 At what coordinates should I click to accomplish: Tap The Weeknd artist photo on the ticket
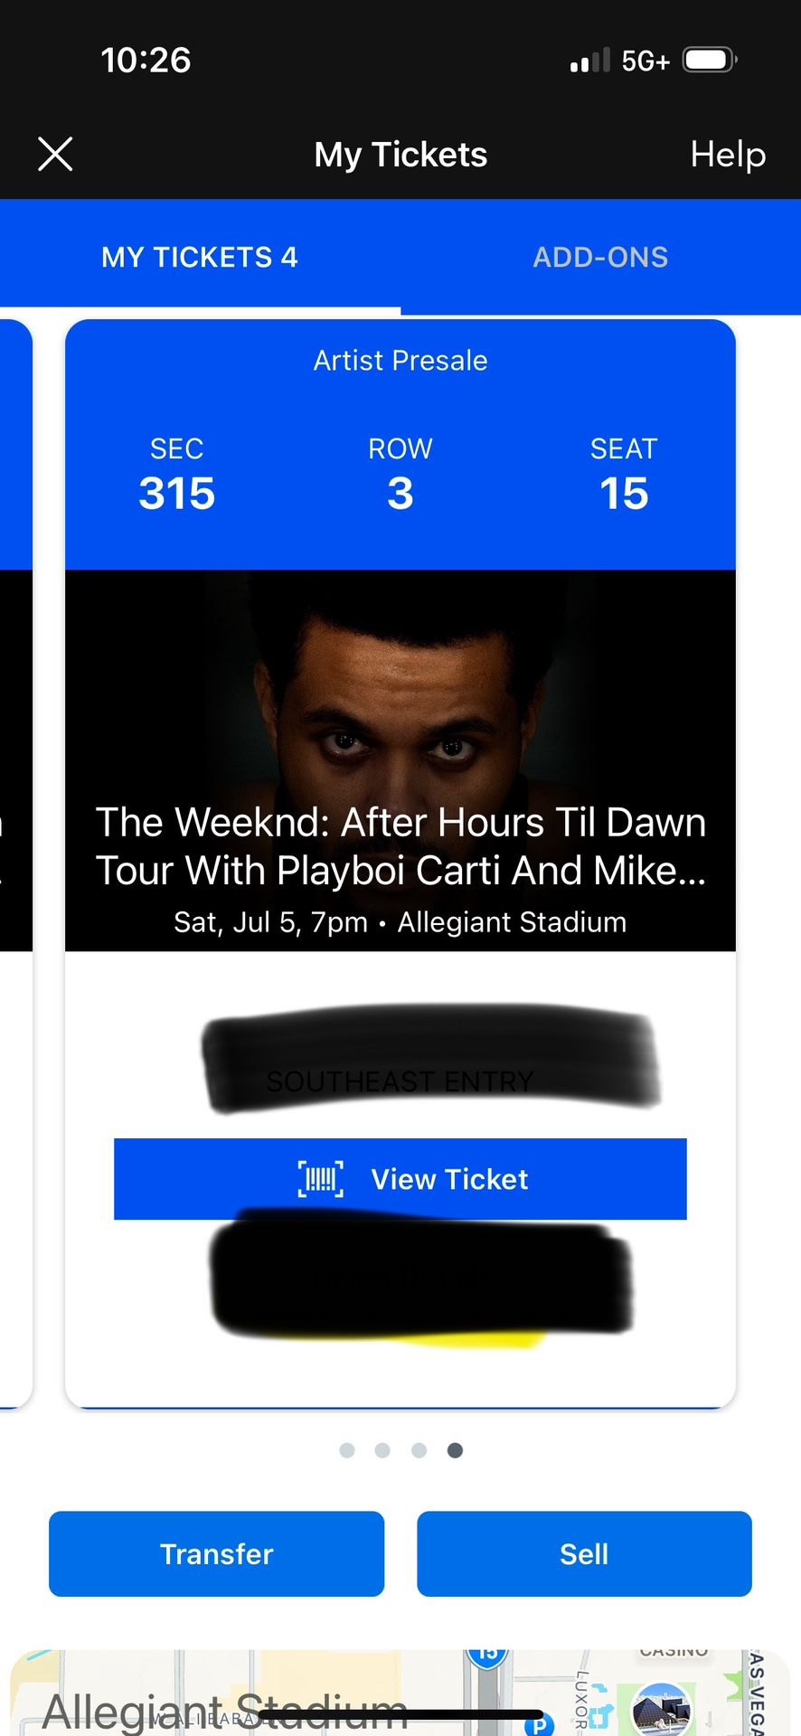coord(400,705)
